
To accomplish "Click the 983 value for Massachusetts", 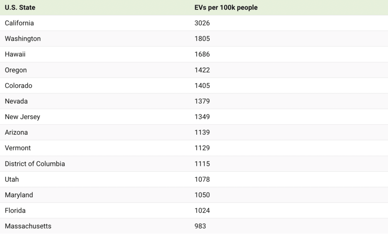I will 200,226.
